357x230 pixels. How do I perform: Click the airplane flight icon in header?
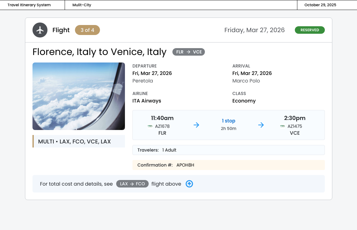click(x=40, y=30)
